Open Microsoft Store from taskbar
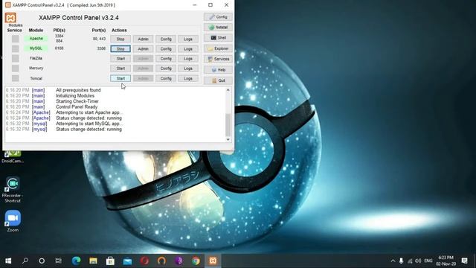 [110, 261]
